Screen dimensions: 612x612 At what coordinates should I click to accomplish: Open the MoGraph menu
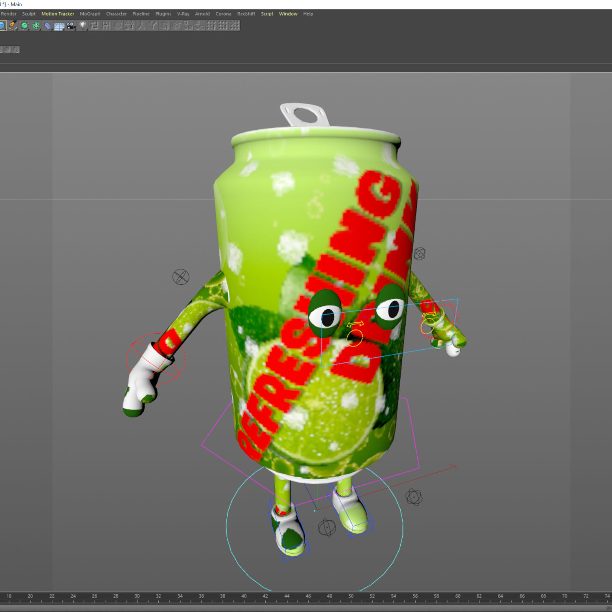coord(90,14)
